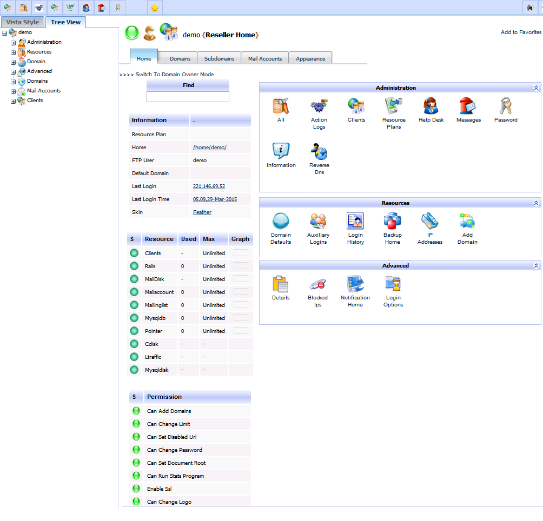This screenshot has height=521, width=543.
Task: Collapse the demo root tree node
Action: [5, 33]
